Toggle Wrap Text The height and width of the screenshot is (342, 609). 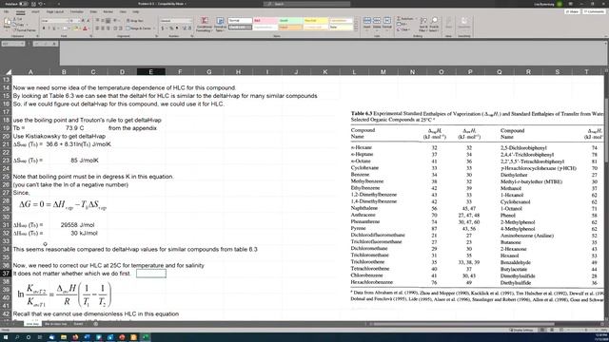pos(135,21)
